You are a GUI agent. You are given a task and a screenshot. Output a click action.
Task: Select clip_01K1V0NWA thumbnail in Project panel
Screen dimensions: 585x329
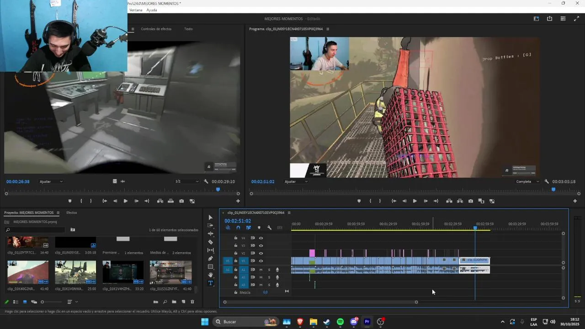point(75,272)
